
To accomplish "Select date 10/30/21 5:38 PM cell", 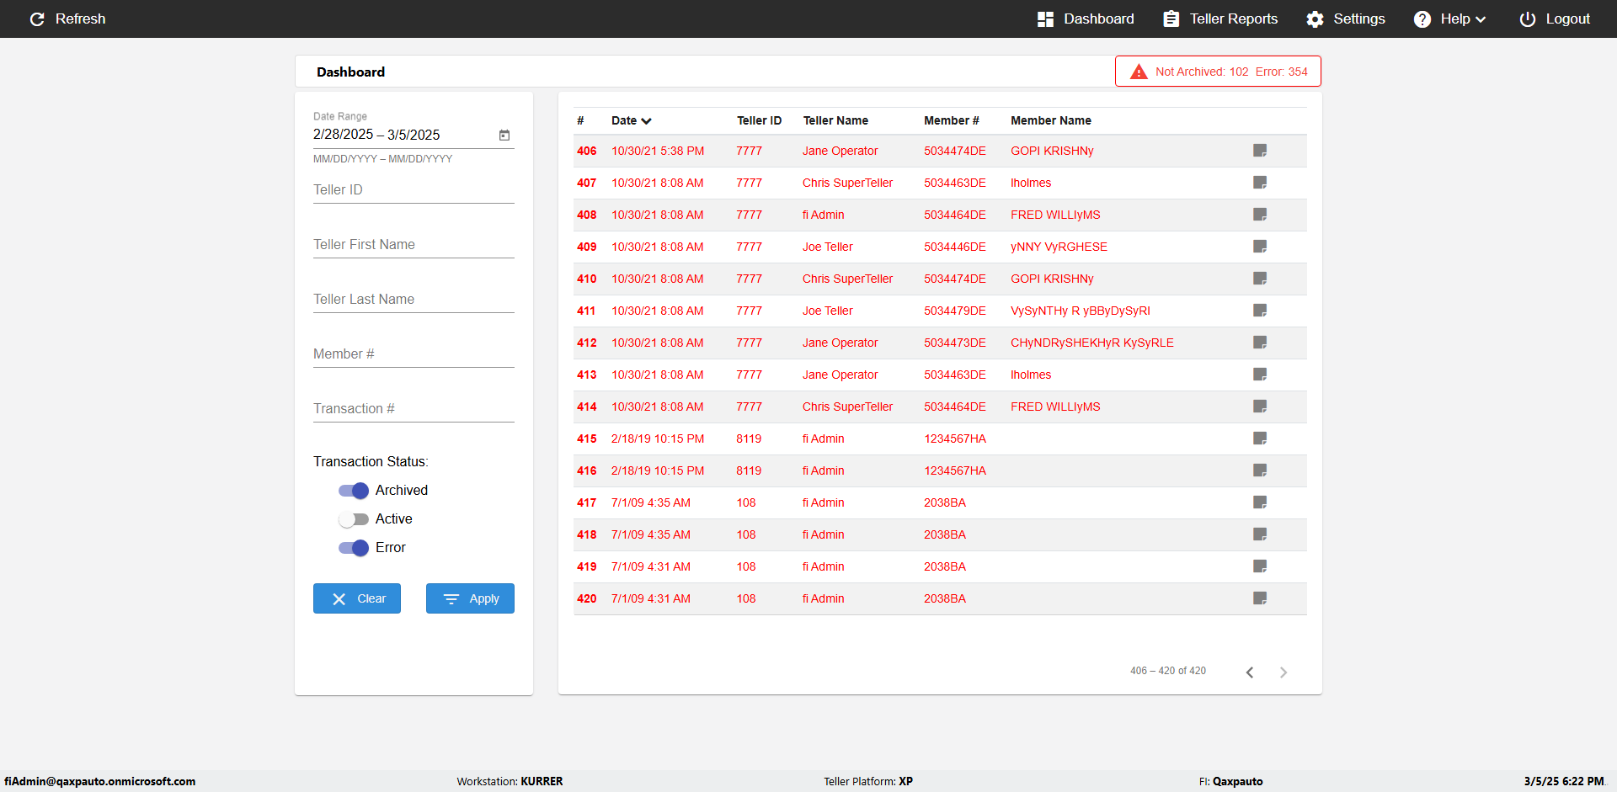I will pyautogui.click(x=658, y=151).
